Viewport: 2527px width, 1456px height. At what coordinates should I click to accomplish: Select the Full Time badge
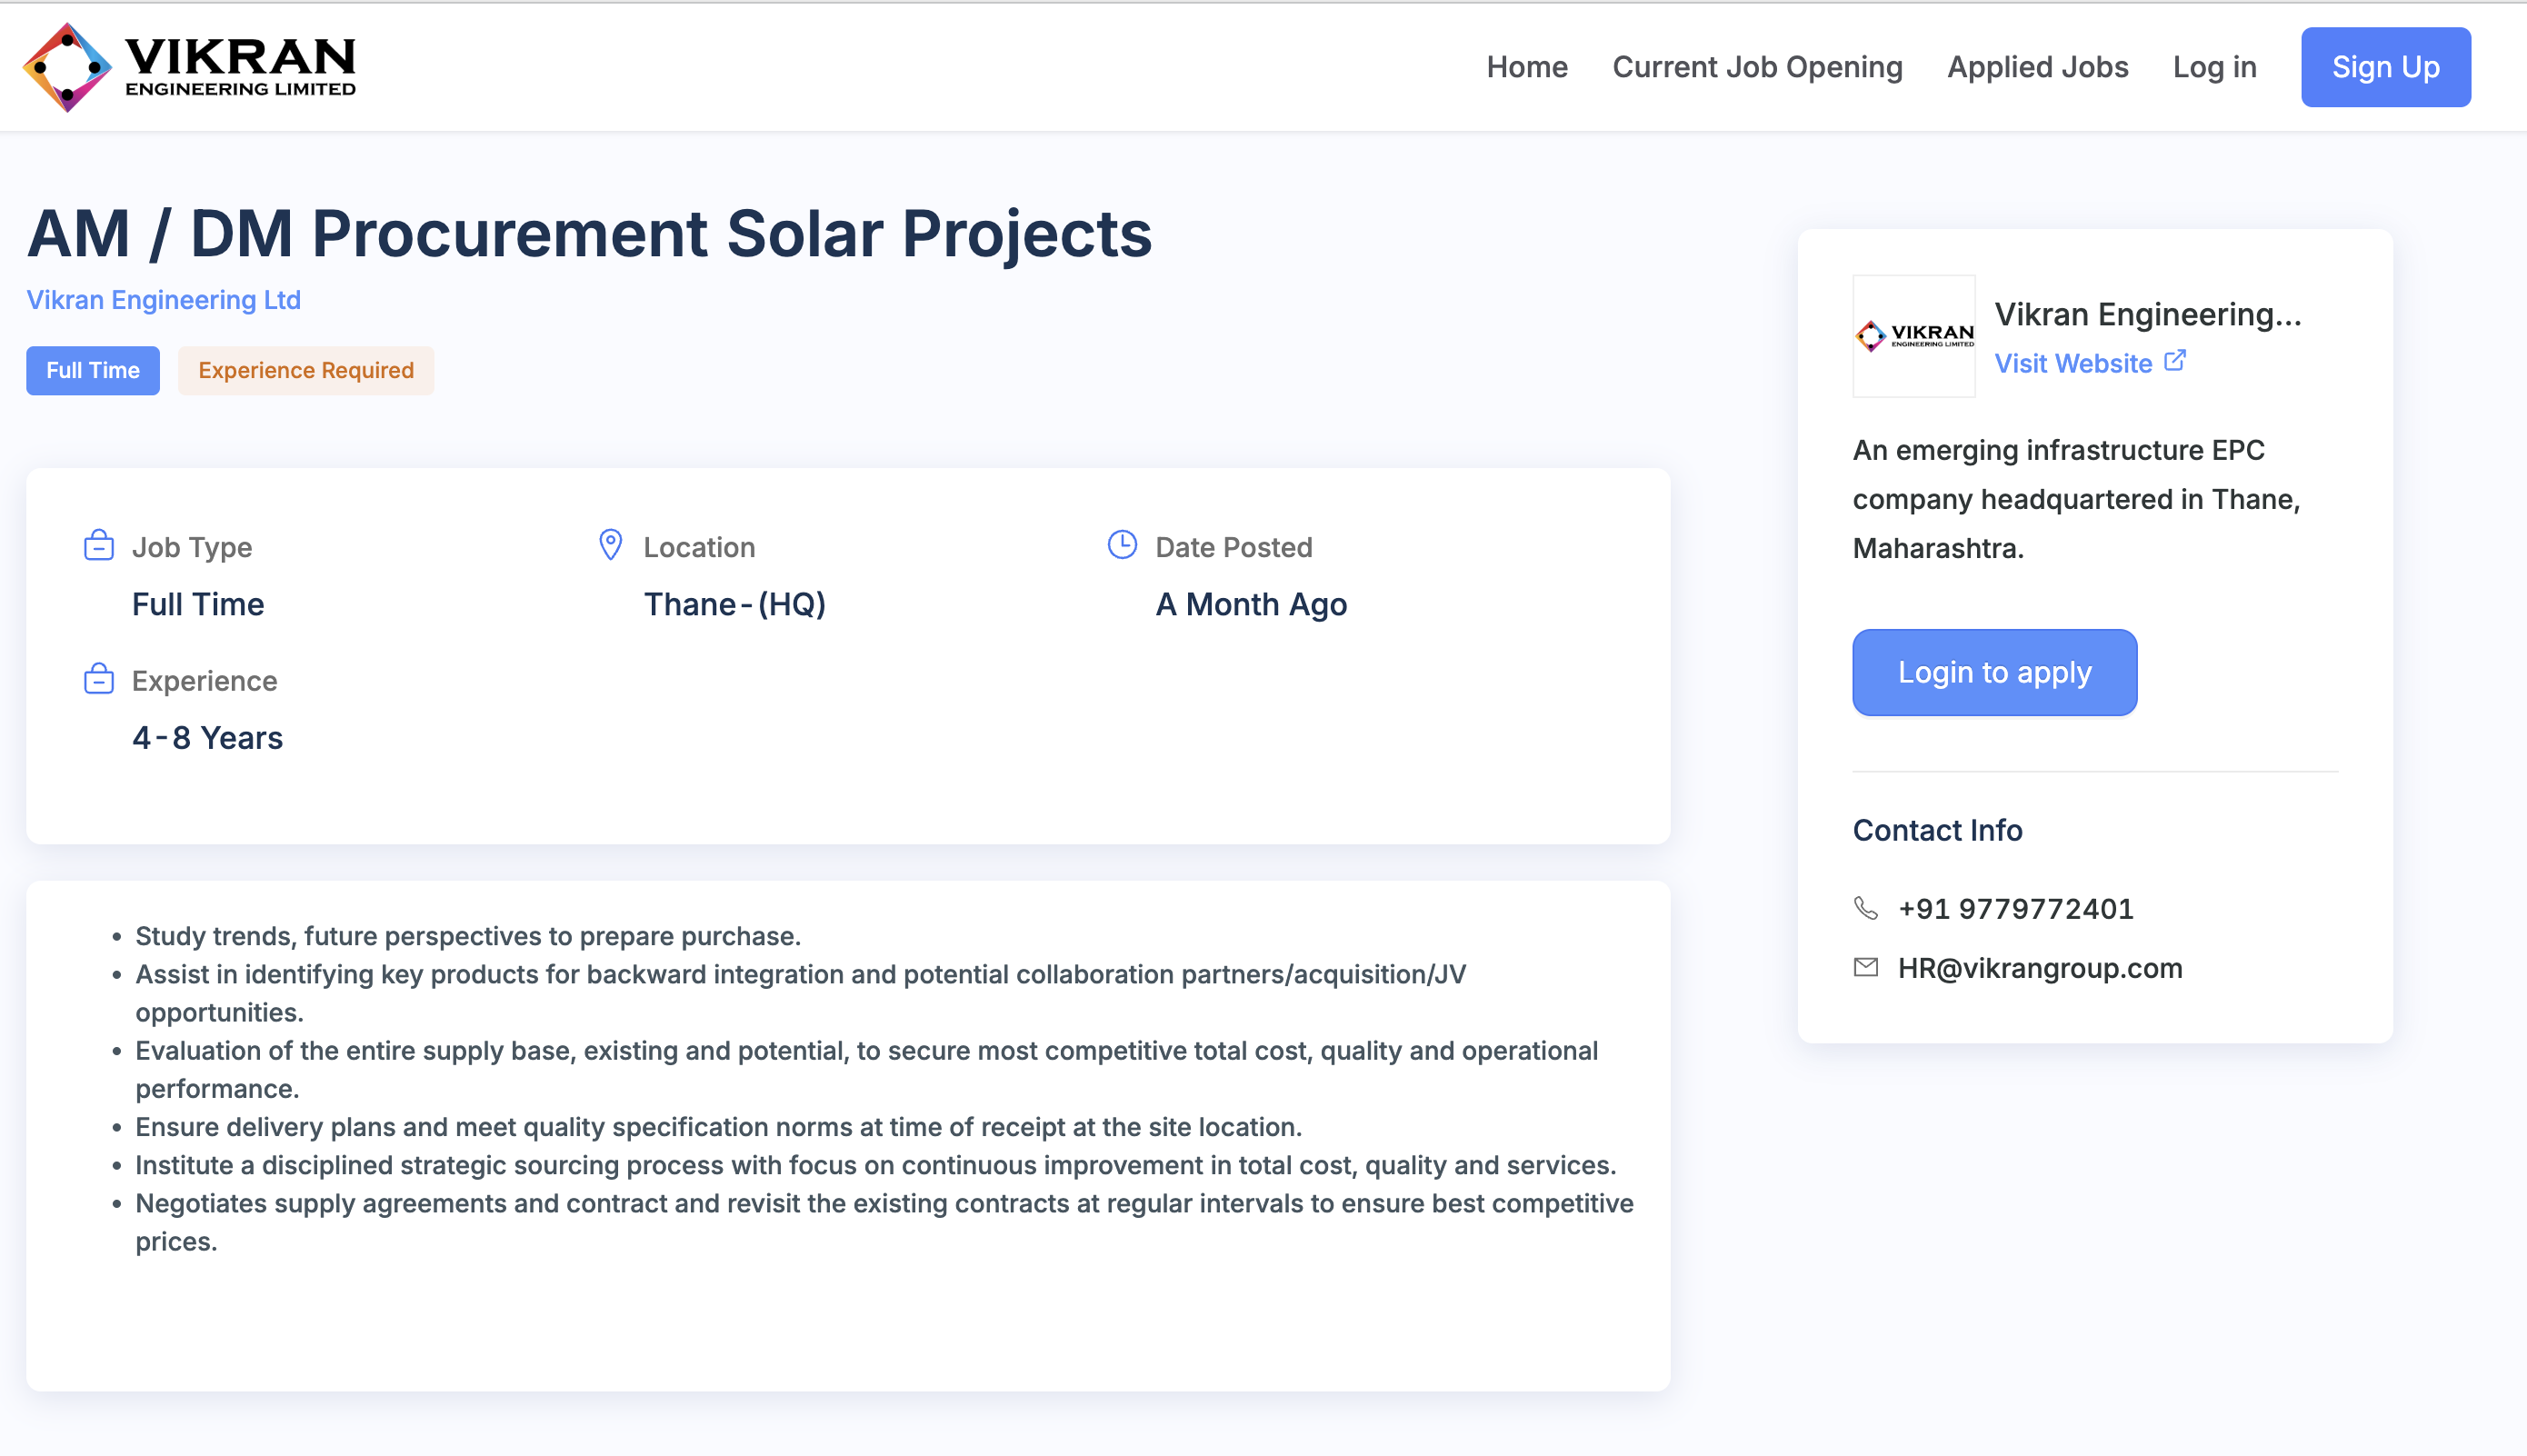pos(92,370)
